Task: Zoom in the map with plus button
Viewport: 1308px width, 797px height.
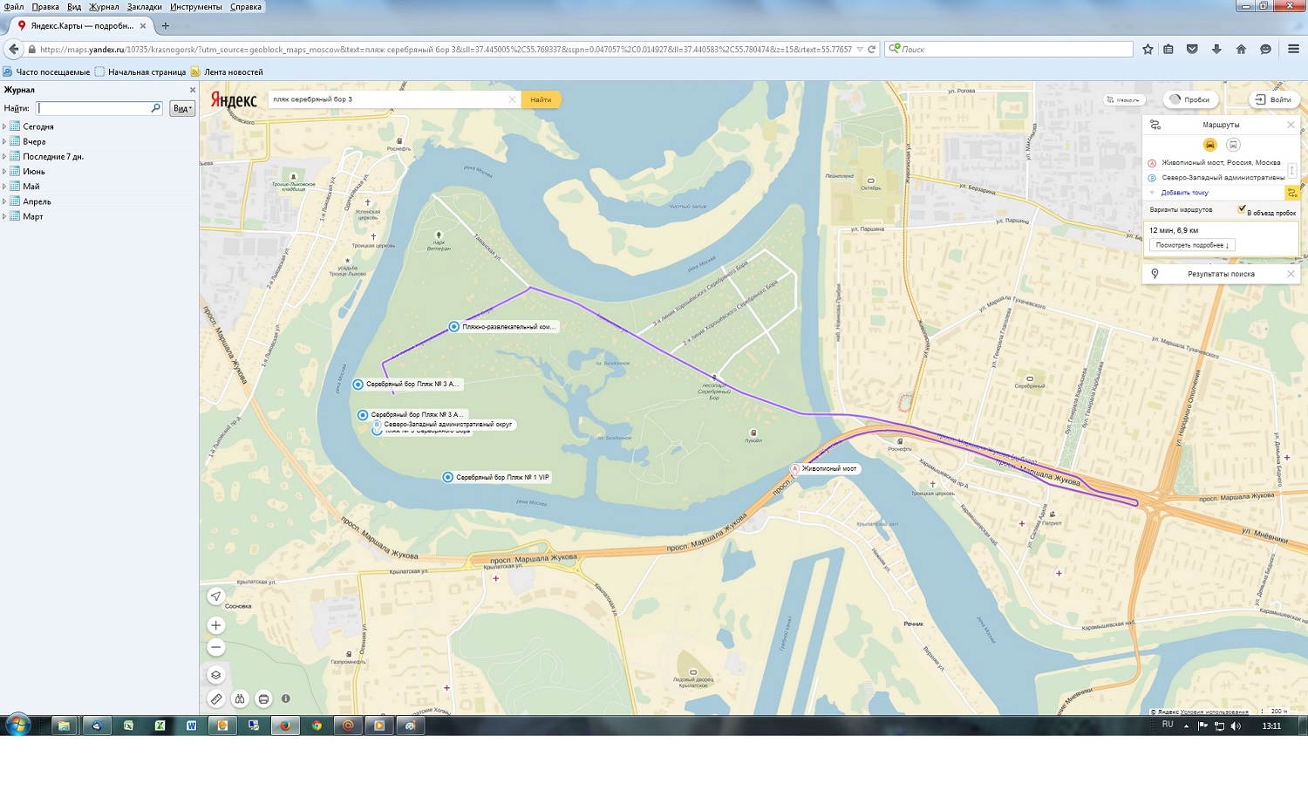Action: [216, 625]
